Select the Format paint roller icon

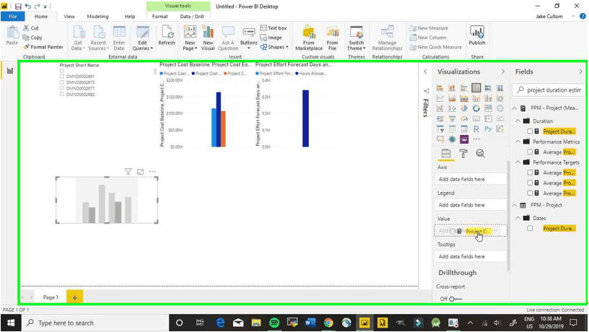[x=463, y=153]
